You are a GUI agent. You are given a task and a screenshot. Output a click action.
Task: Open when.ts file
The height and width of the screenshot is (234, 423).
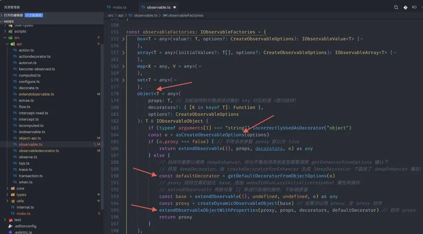click(x=25, y=182)
